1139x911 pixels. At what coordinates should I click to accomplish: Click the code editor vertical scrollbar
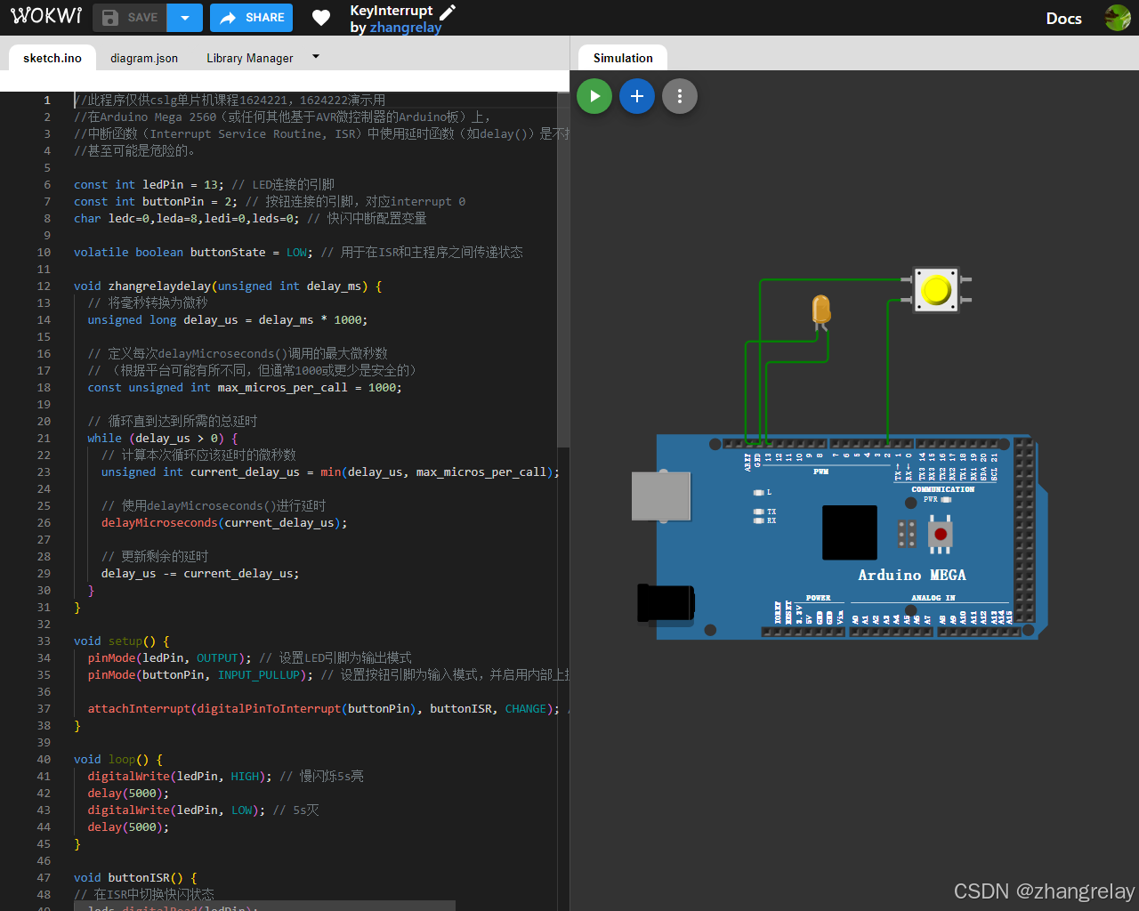(x=563, y=270)
